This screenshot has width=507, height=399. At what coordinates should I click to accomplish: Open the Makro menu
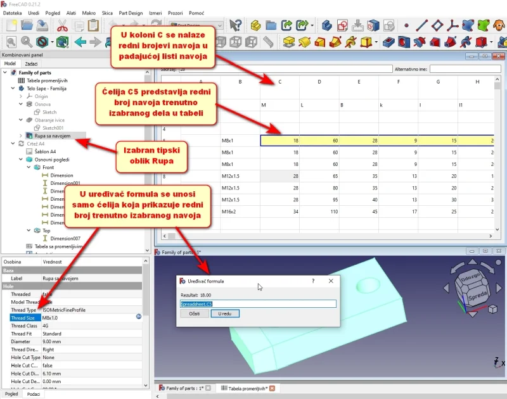click(x=89, y=13)
